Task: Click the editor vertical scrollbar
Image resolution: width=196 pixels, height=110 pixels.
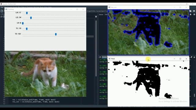Action: pos(96,48)
